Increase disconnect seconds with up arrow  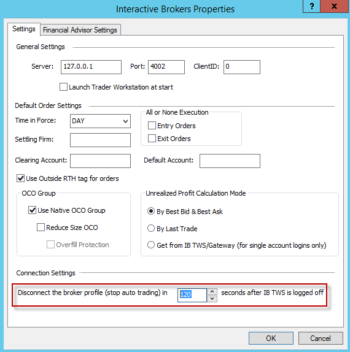tap(212, 292)
